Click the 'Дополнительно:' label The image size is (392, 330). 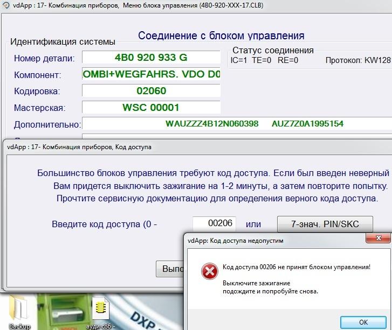click(x=47, y=124)
